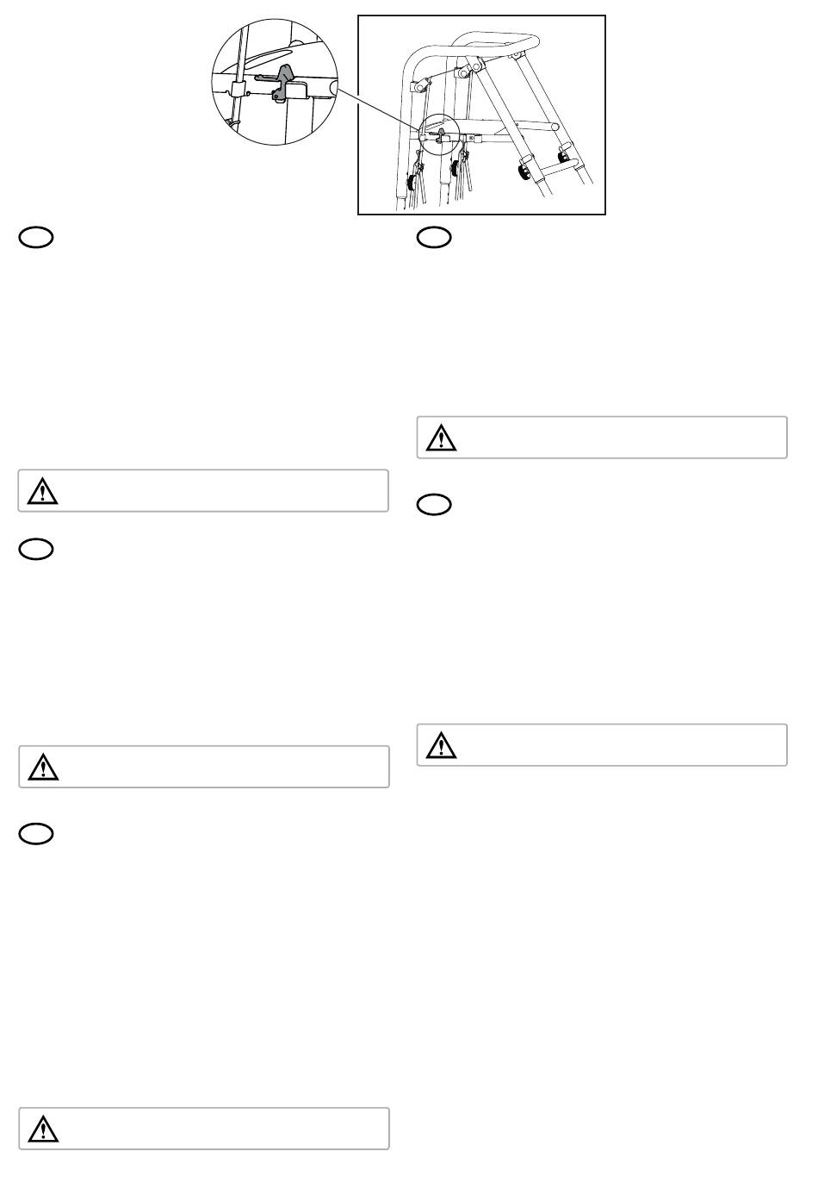Screen dimensions: 818x1195
Task: Click the gray latch lever in circular inset
Action: coord(283,82)
